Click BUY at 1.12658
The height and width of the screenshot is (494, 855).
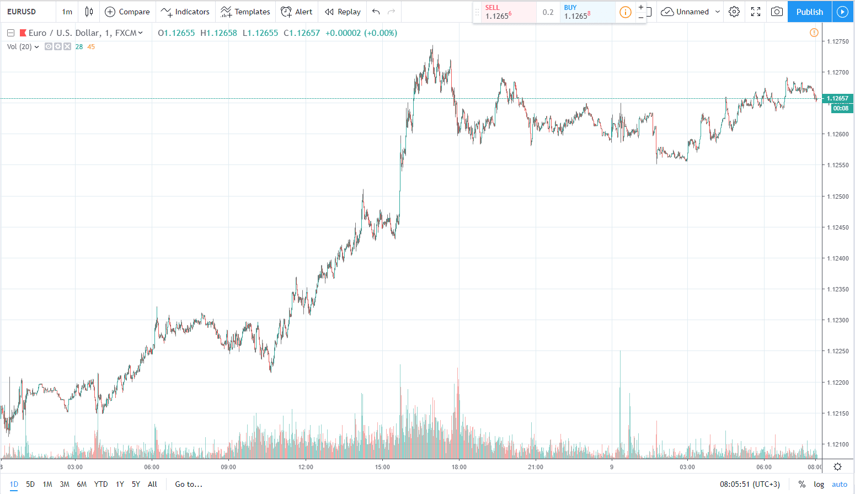pos(587,12)
